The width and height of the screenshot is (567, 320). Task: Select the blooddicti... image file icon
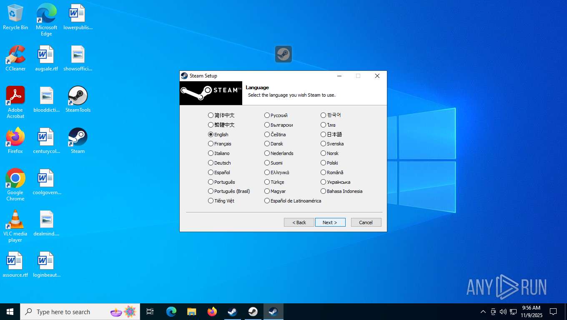[46, 100]
